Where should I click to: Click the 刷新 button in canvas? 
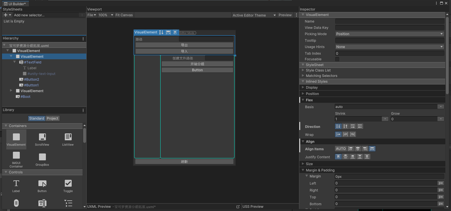184,162
